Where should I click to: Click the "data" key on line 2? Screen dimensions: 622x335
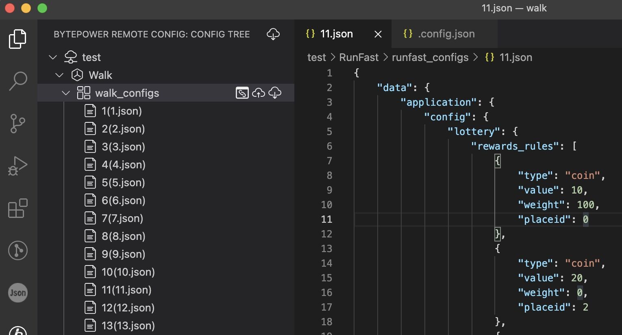point(395,88)
